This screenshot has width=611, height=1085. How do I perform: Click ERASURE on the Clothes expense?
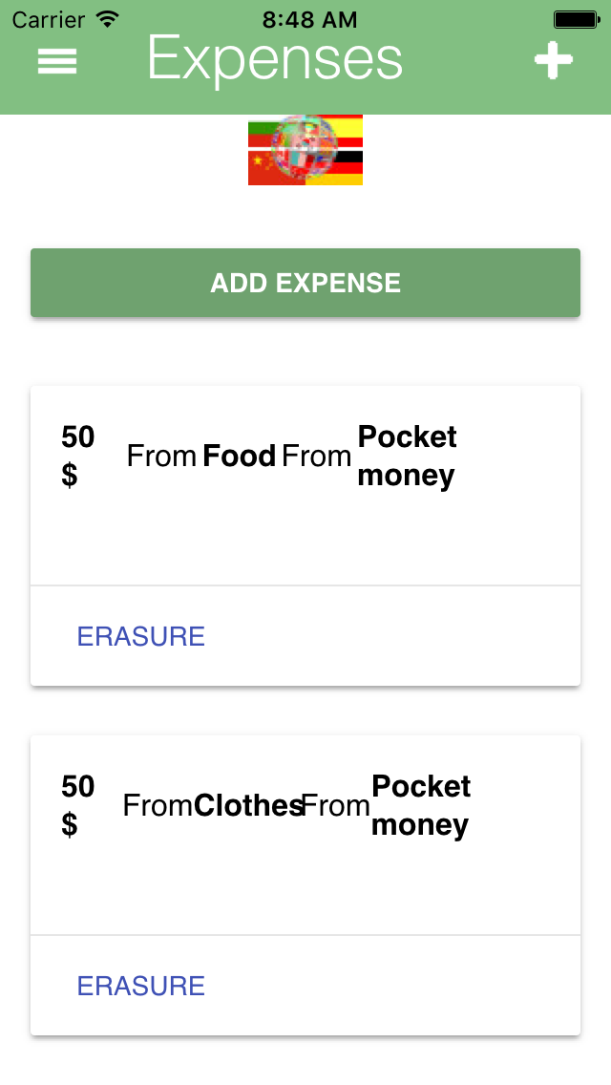tap(140, 986)
